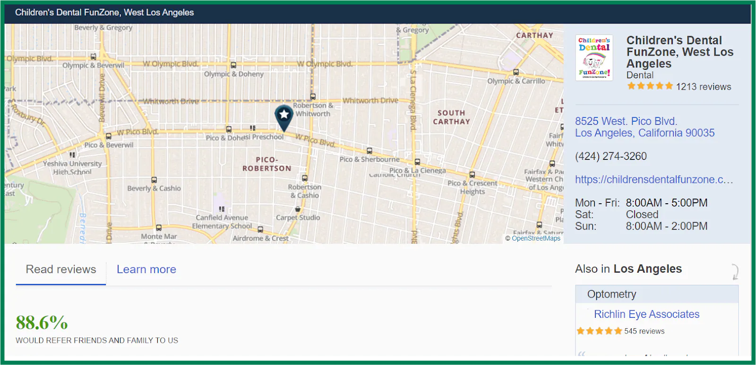Click the WOULD REFER FRIENDS AND FAMILY text
Screen dimensions: 756x365
pyautogui.click(x=97, y=340)
